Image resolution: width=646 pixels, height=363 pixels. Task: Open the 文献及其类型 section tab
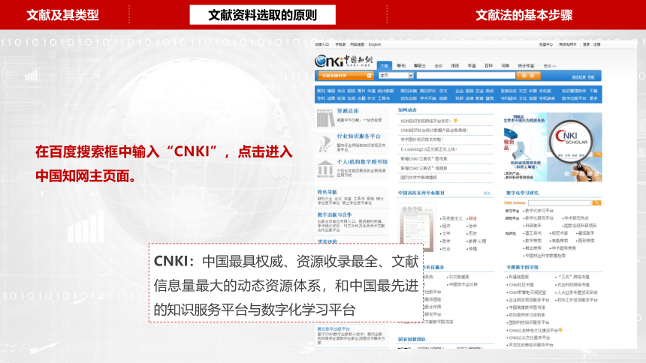click(62, 15)
